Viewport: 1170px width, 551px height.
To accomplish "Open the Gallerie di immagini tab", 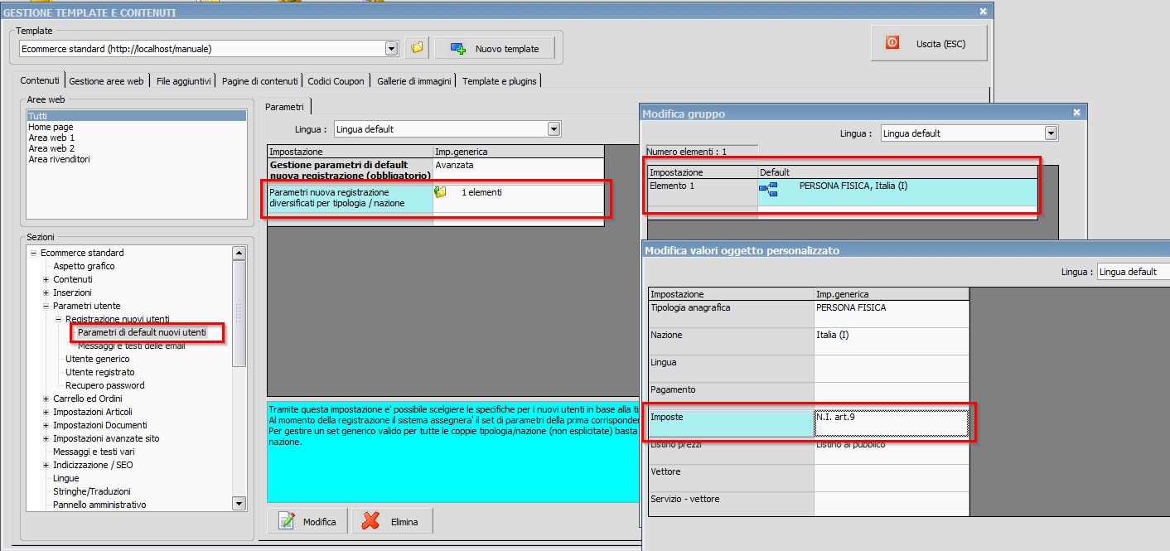I will 414,81.
